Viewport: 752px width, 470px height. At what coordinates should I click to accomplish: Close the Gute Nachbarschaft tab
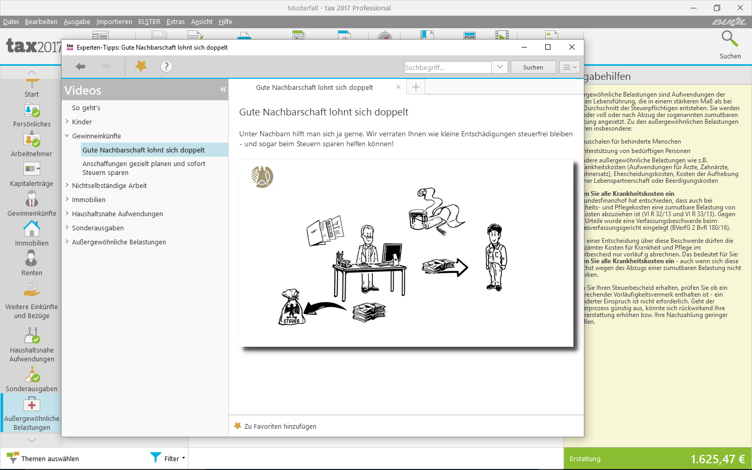[x=398, y=87]
